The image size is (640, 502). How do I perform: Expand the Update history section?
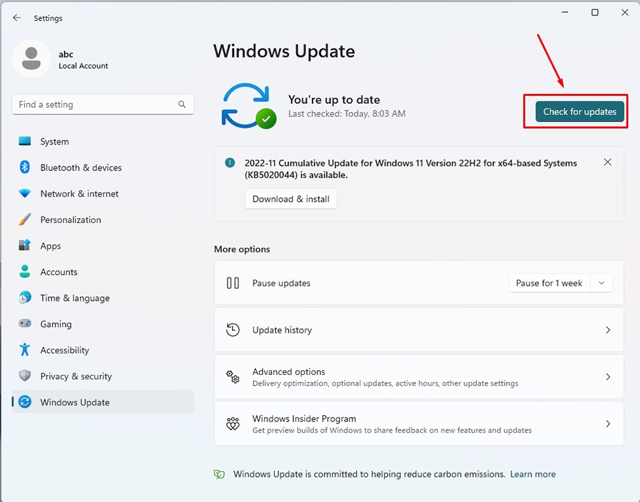pyautogui.click(x=419, y=330)
